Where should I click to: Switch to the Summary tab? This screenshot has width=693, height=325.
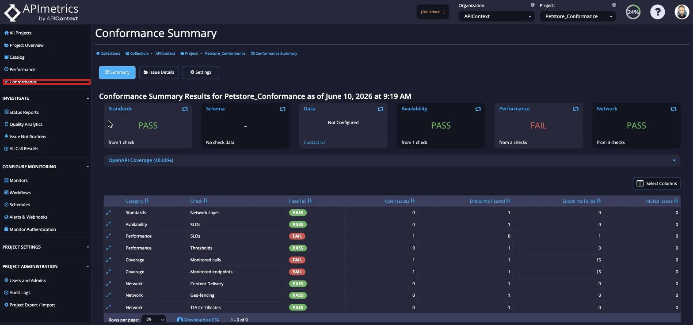pyautogui.click(x=117, y=72)
